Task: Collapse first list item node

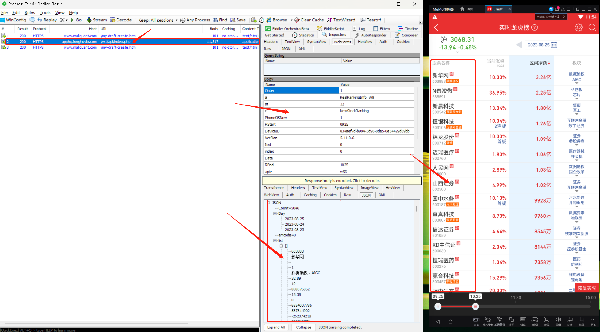Action: click(281, 246)
